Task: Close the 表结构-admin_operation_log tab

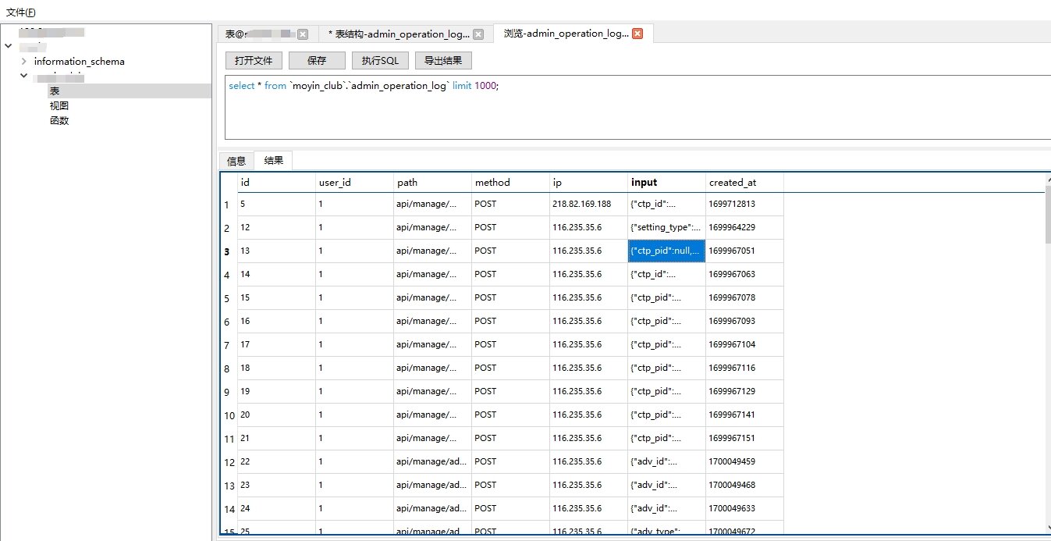Action: pos(478,34)
